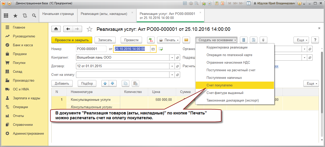Click Провести и закрыть button

72,40
